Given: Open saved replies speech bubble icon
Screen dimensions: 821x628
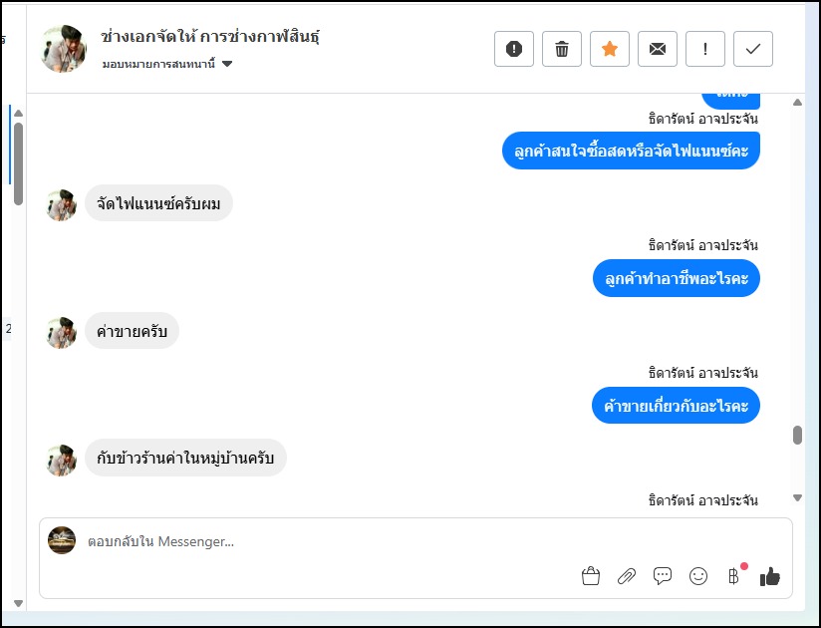Looking at the screenshot, I should coord(663,576).
